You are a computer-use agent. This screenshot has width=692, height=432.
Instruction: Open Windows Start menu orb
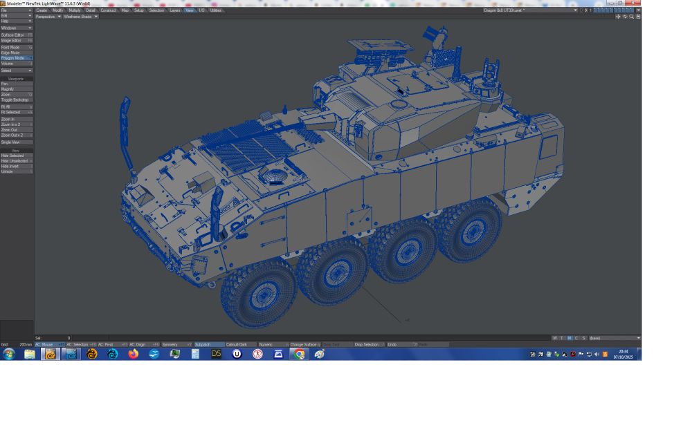point(9,354)
